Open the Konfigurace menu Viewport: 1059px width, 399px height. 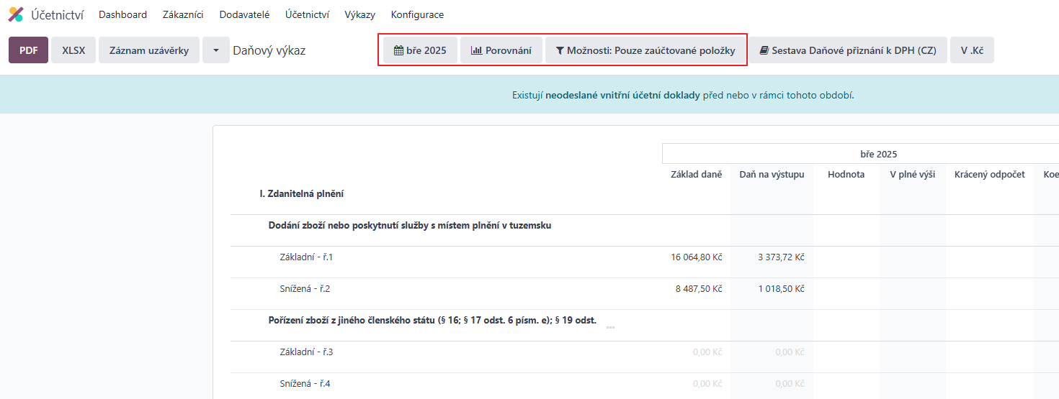click(417, 14)
